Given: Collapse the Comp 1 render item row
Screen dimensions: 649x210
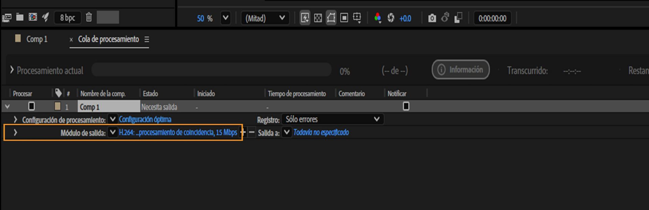Looking at the screenshot, I should click(x=7, y=107).
